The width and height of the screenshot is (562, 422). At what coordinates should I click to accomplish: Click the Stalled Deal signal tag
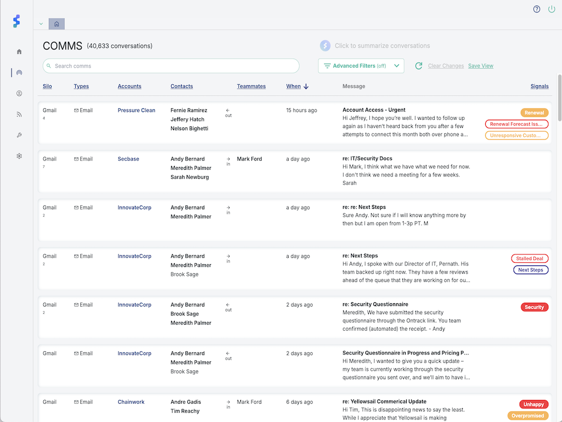[530, 258]
